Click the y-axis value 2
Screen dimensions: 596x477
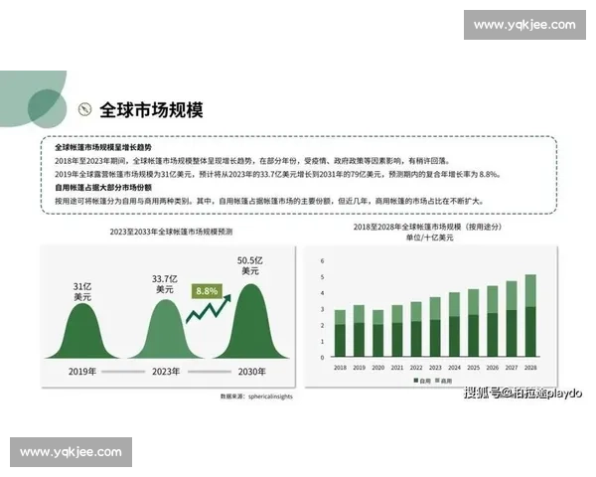(322, 325)
